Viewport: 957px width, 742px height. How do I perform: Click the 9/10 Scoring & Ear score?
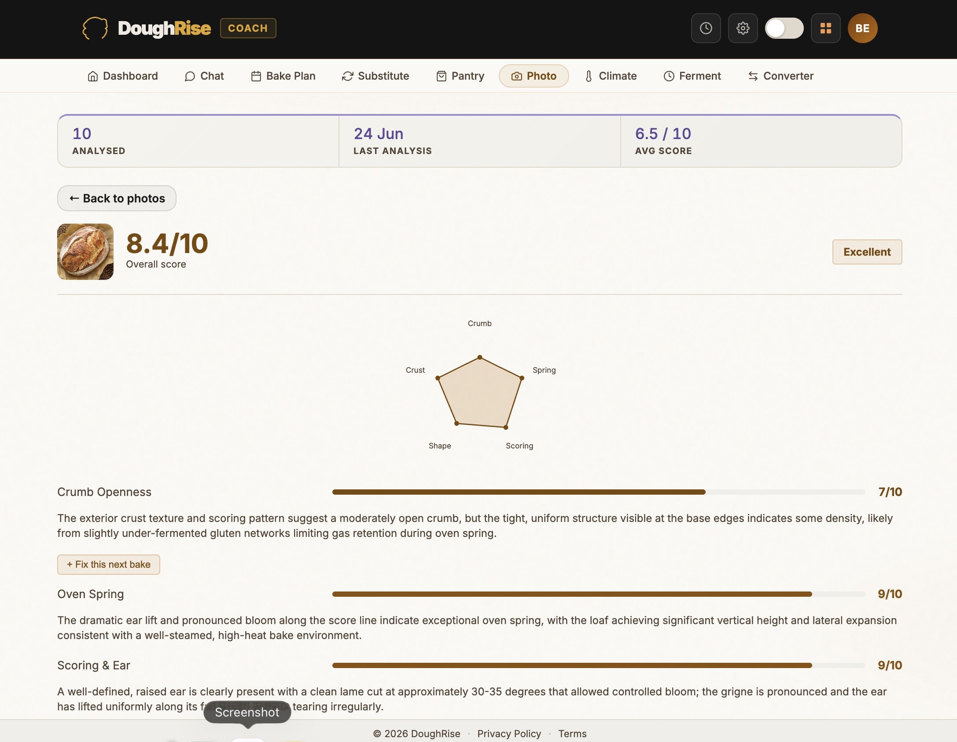click(x=890, y=665)
